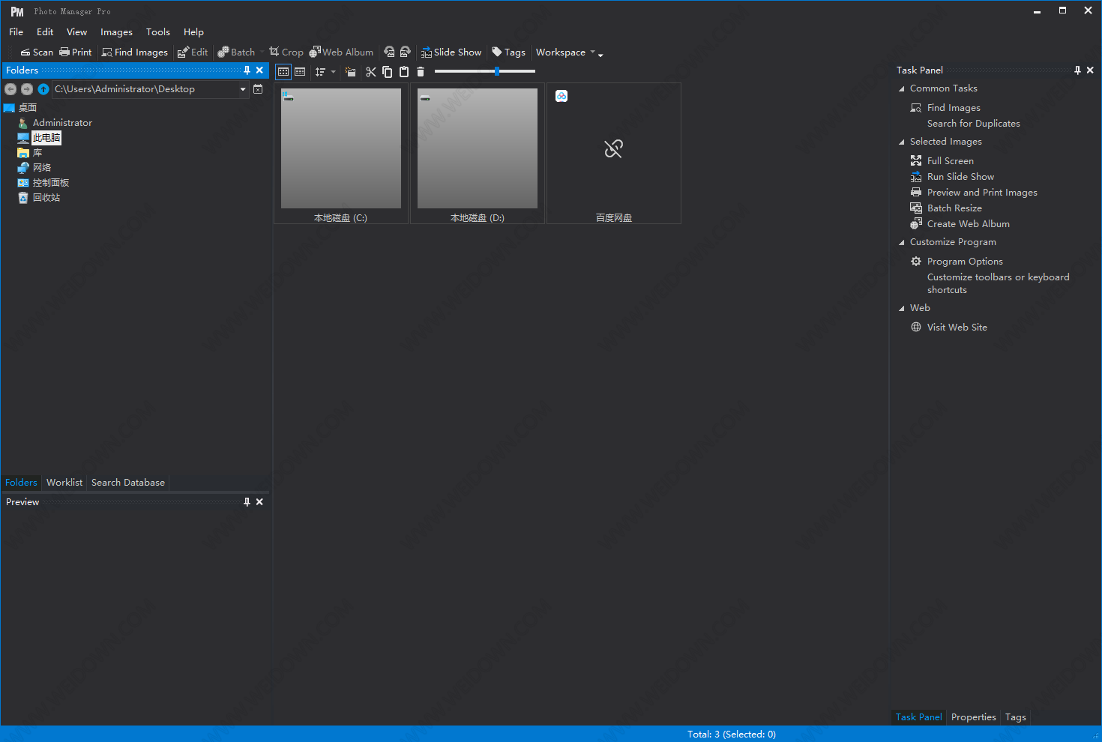
Task: Collapse the Common Tasks section
Action: click(902, 88)
